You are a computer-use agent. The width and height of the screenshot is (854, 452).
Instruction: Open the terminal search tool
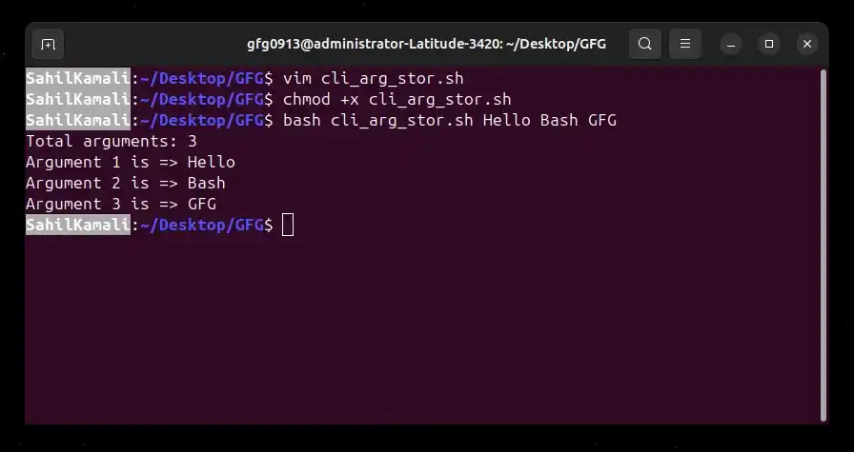[645, 44]
